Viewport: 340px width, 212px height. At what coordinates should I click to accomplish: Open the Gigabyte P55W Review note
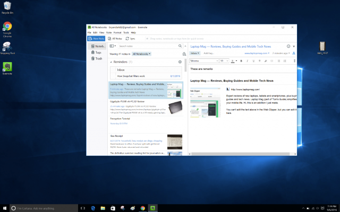[x=146, y=108]
